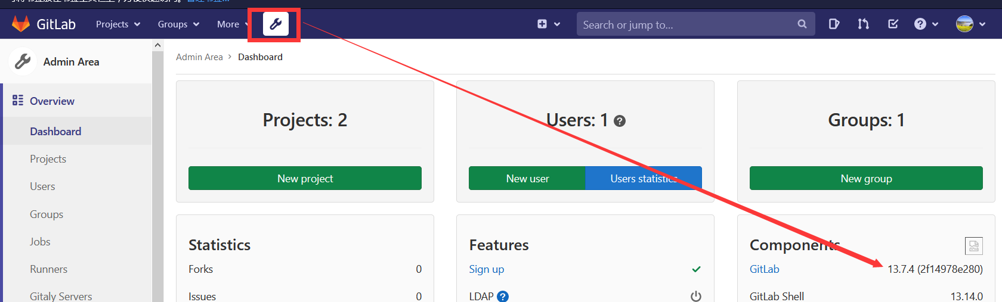Screen dimensions: 1002x302
Task: Click the sidebar scrollbar up arrow
Action: pyautogui.click(x=157, y=45)
